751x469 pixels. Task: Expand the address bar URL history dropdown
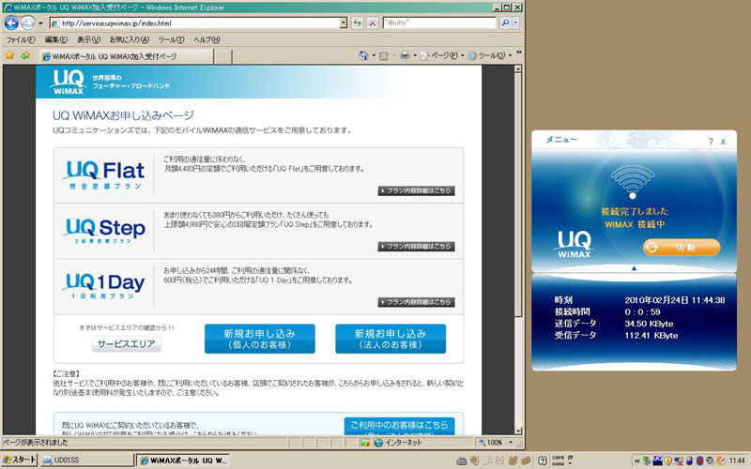tap(344, 23)
